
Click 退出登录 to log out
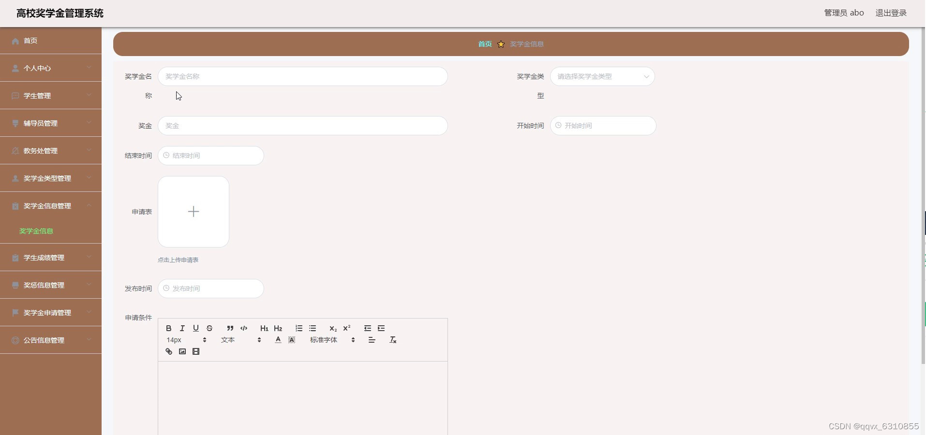[891, 13]
